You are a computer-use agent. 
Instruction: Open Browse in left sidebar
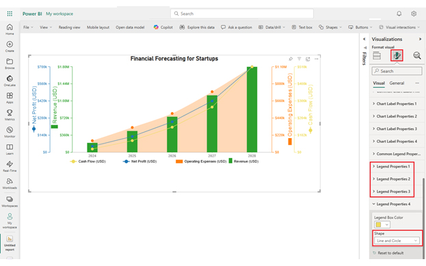(x=10, y=64)
